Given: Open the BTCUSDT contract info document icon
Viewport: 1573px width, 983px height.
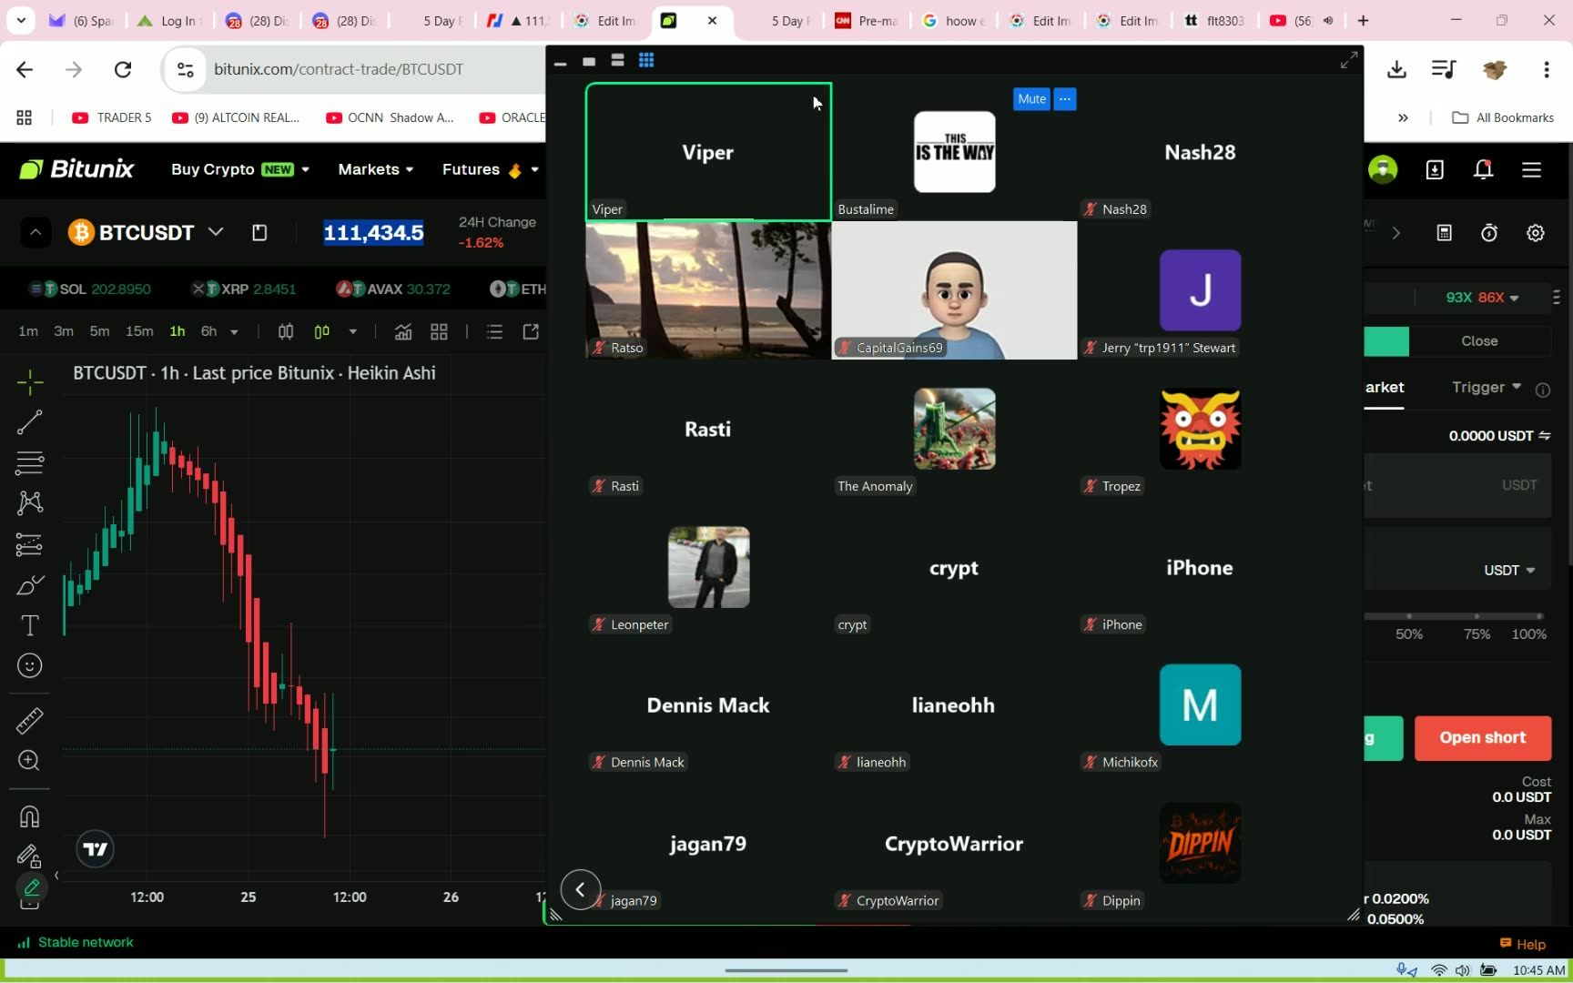Looking at the screenshot, I should (x=259, y=233).
